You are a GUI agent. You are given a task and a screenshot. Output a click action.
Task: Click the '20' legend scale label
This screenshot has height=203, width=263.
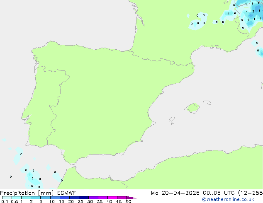[71, 201]
